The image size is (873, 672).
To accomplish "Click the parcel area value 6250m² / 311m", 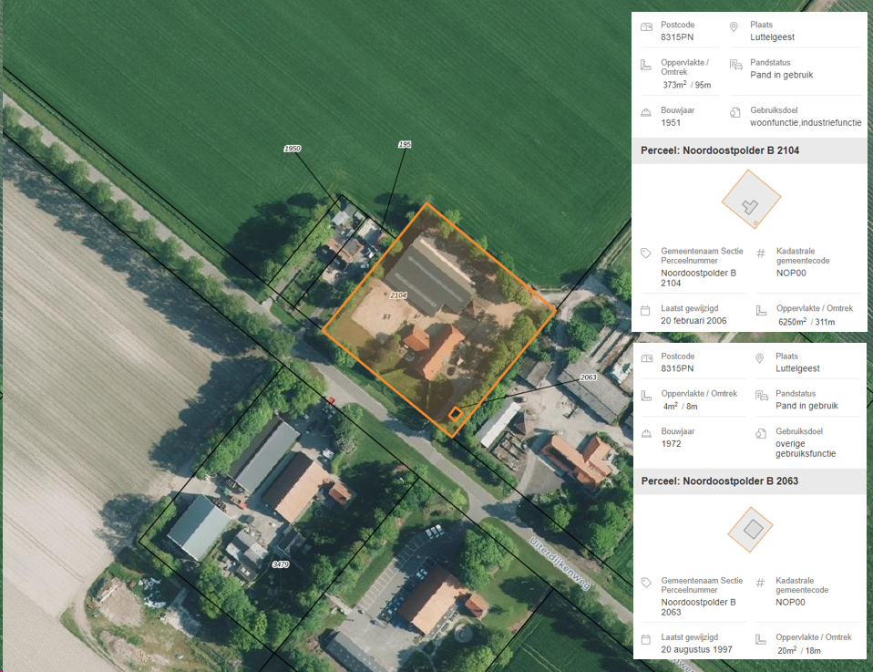I will coord(806,322).
